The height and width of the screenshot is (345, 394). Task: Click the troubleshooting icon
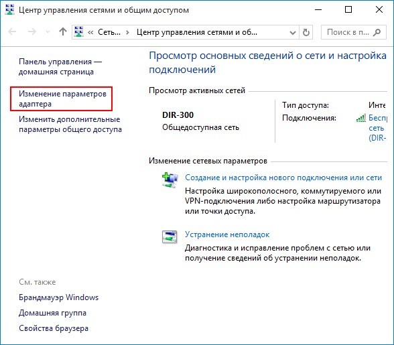coord(170,236)
